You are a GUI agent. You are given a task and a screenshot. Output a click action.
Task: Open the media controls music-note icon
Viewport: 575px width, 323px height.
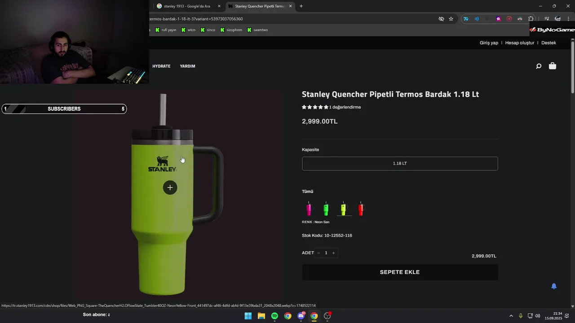[547, 19]
